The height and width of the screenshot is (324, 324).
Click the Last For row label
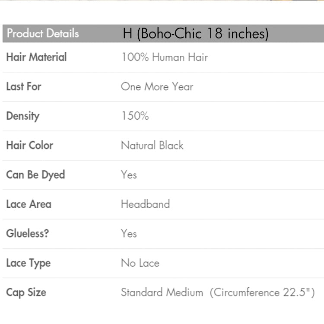tap(24, 86)
